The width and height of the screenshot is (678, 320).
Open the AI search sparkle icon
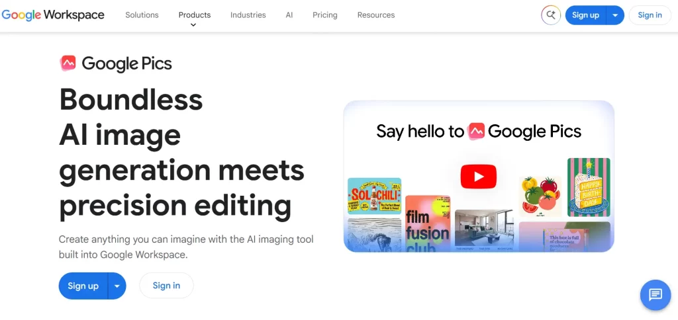[x=551, y=15]
